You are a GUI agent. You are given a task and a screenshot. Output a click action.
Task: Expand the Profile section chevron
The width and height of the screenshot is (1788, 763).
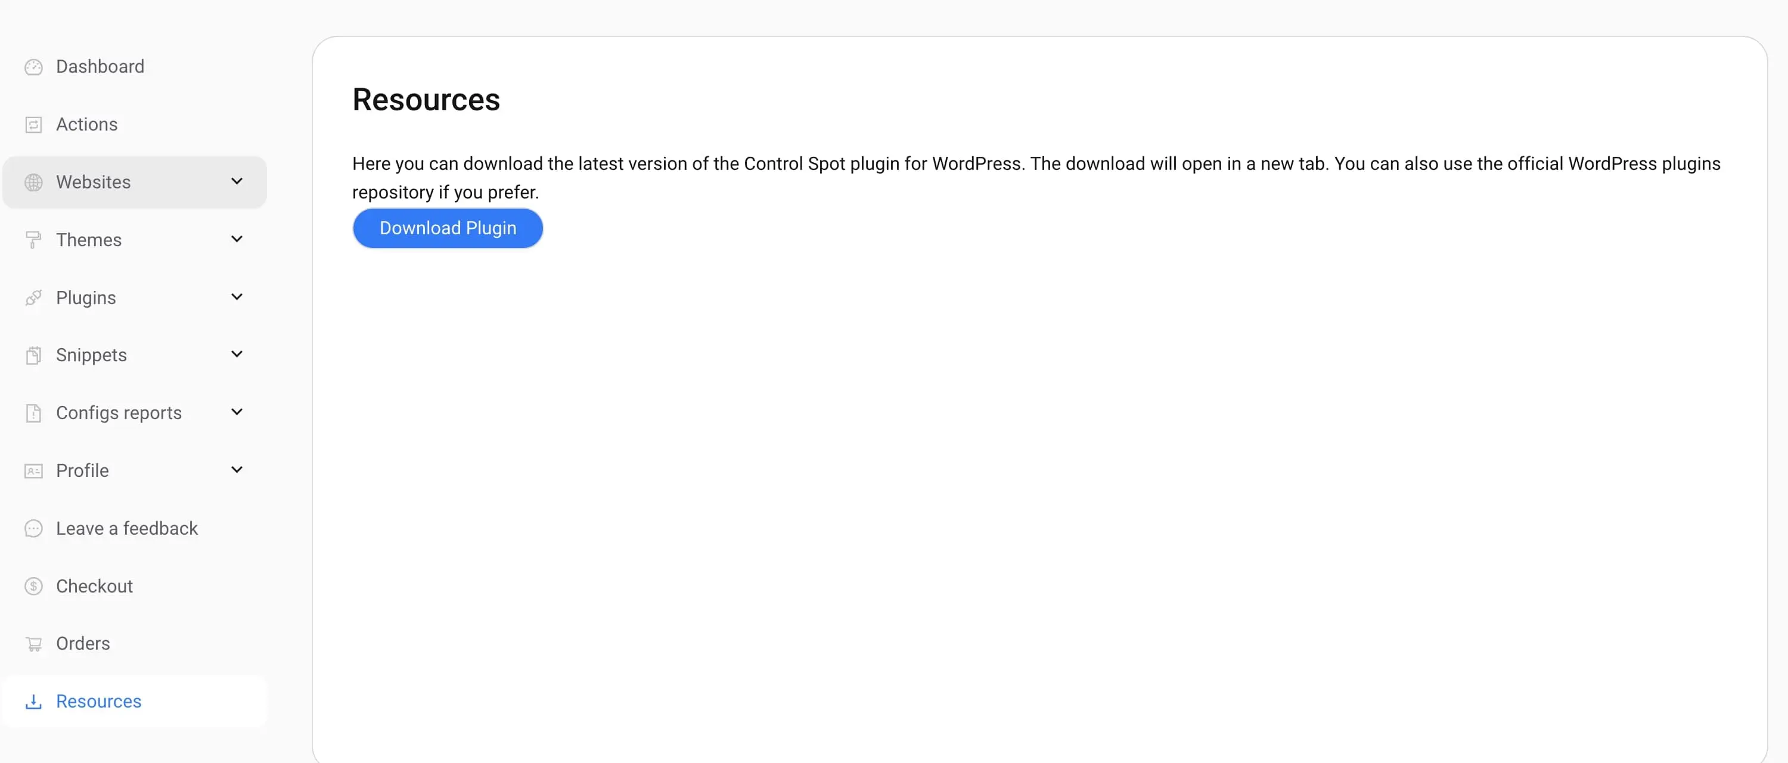pyautogui.click(x=237, y=469)
